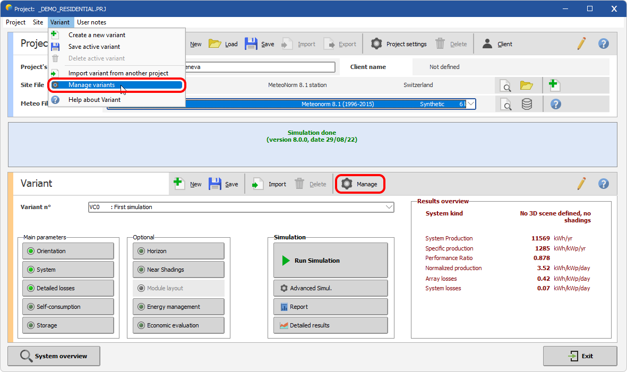Open Manage variants gear button

(359, 184)
